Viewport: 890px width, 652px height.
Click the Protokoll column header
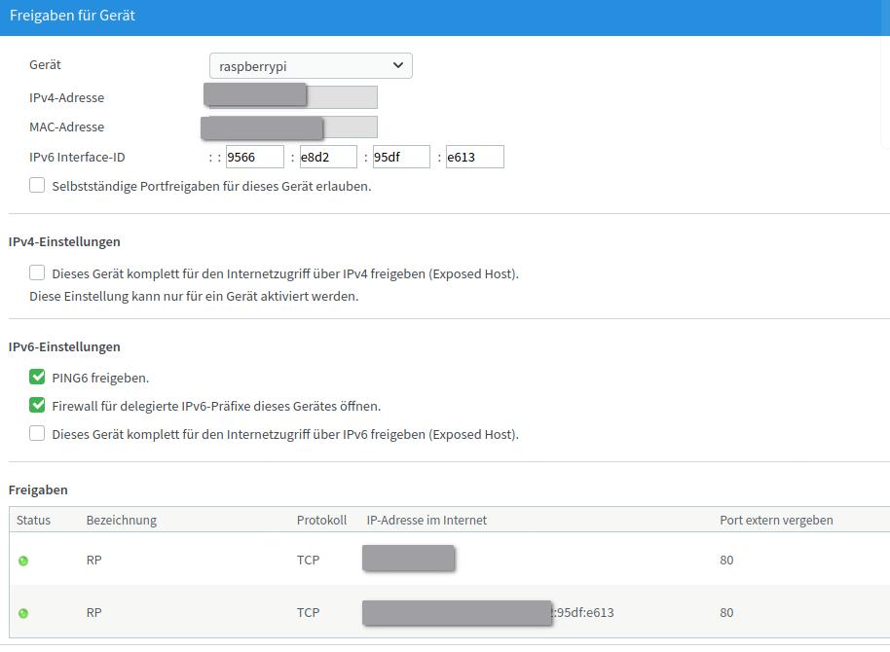click(x=321, y=520)
